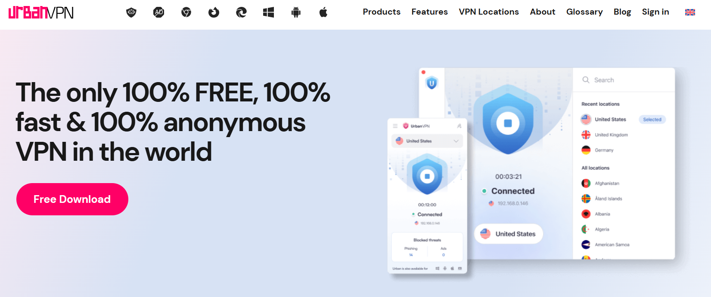The image size is (711, 297).
Task: Choose the Android platform icon
Action: (296, 12)
